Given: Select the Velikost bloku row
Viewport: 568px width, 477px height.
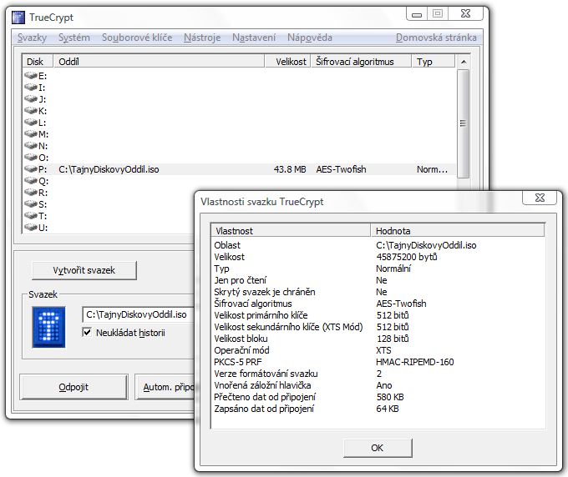Looking at the screenshot, I should tap(378, 339).
